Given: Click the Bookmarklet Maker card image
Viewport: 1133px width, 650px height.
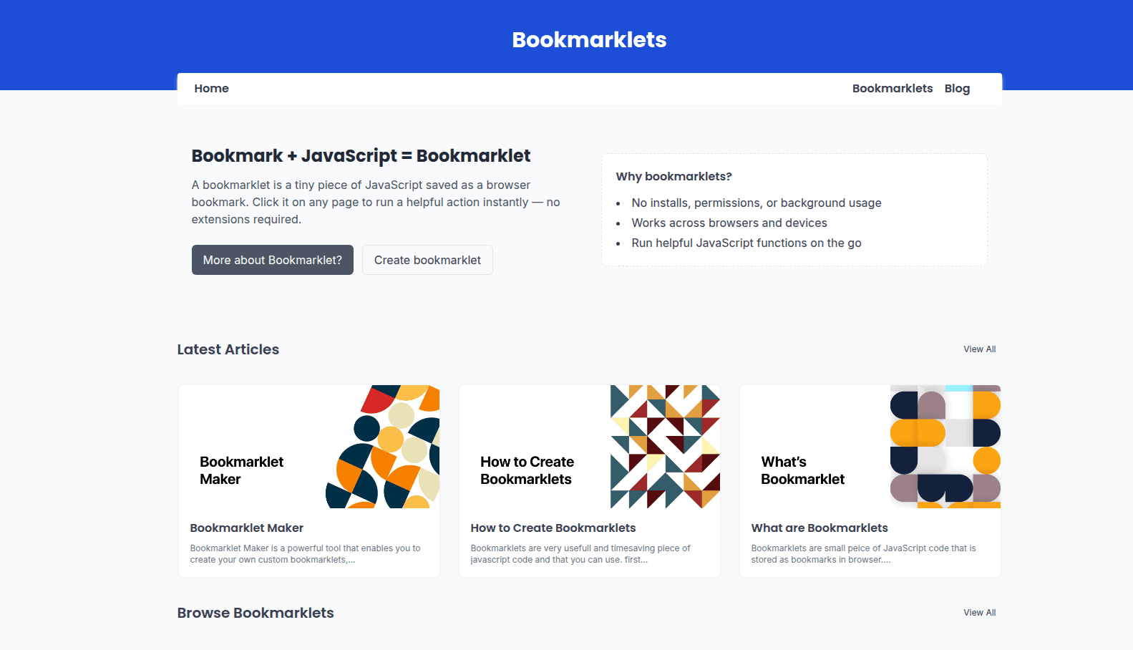Looking at the screenshot, I should [308, 446].
